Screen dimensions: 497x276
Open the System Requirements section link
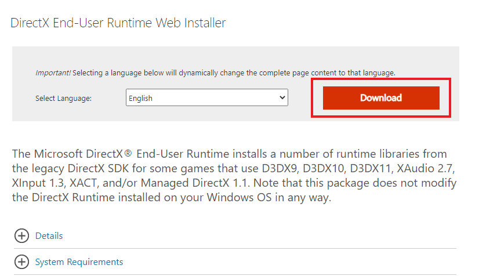[x=79, y=262]
